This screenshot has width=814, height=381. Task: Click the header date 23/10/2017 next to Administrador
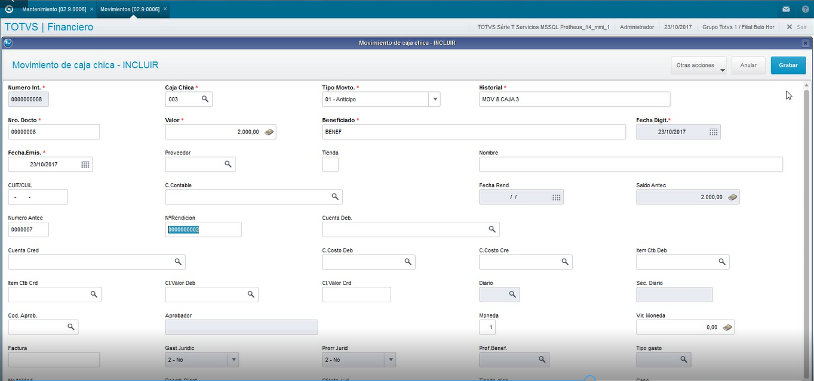pyautogui.click(x=678, y=27)
